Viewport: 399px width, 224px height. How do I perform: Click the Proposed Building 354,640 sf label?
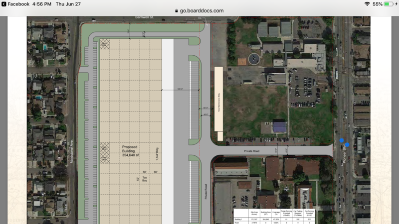133,151
